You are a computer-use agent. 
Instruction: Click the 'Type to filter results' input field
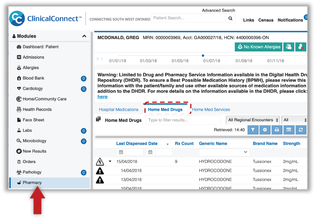coord(183,120)
